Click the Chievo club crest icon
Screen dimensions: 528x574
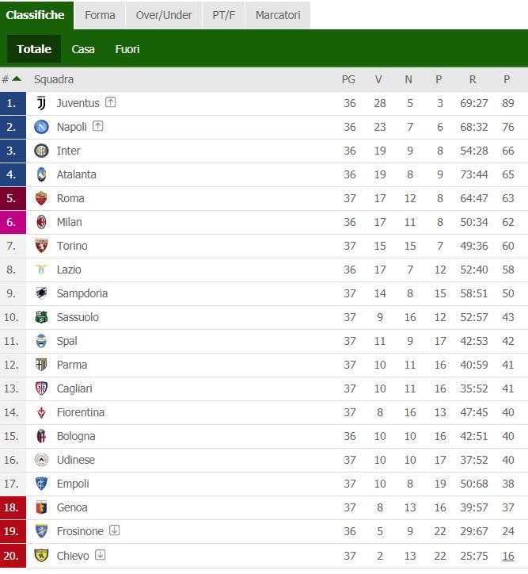(41, 555)
